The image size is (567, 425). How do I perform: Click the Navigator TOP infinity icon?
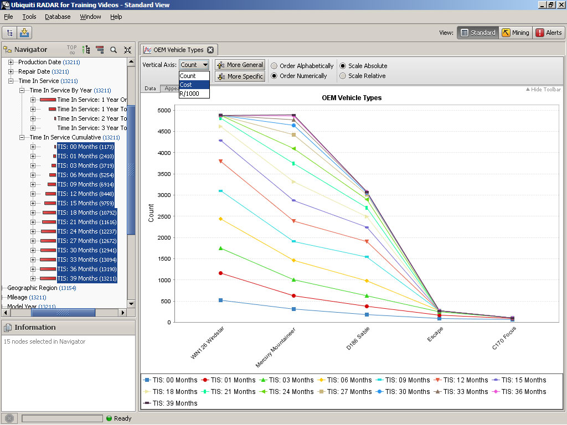click(x=71, y=49)
